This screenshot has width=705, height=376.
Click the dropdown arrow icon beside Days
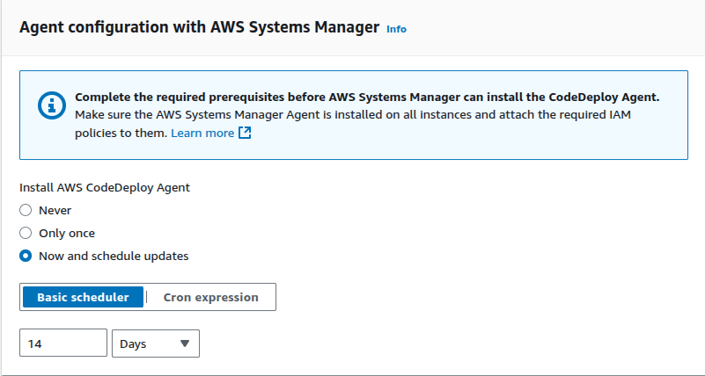click(184, 344)
